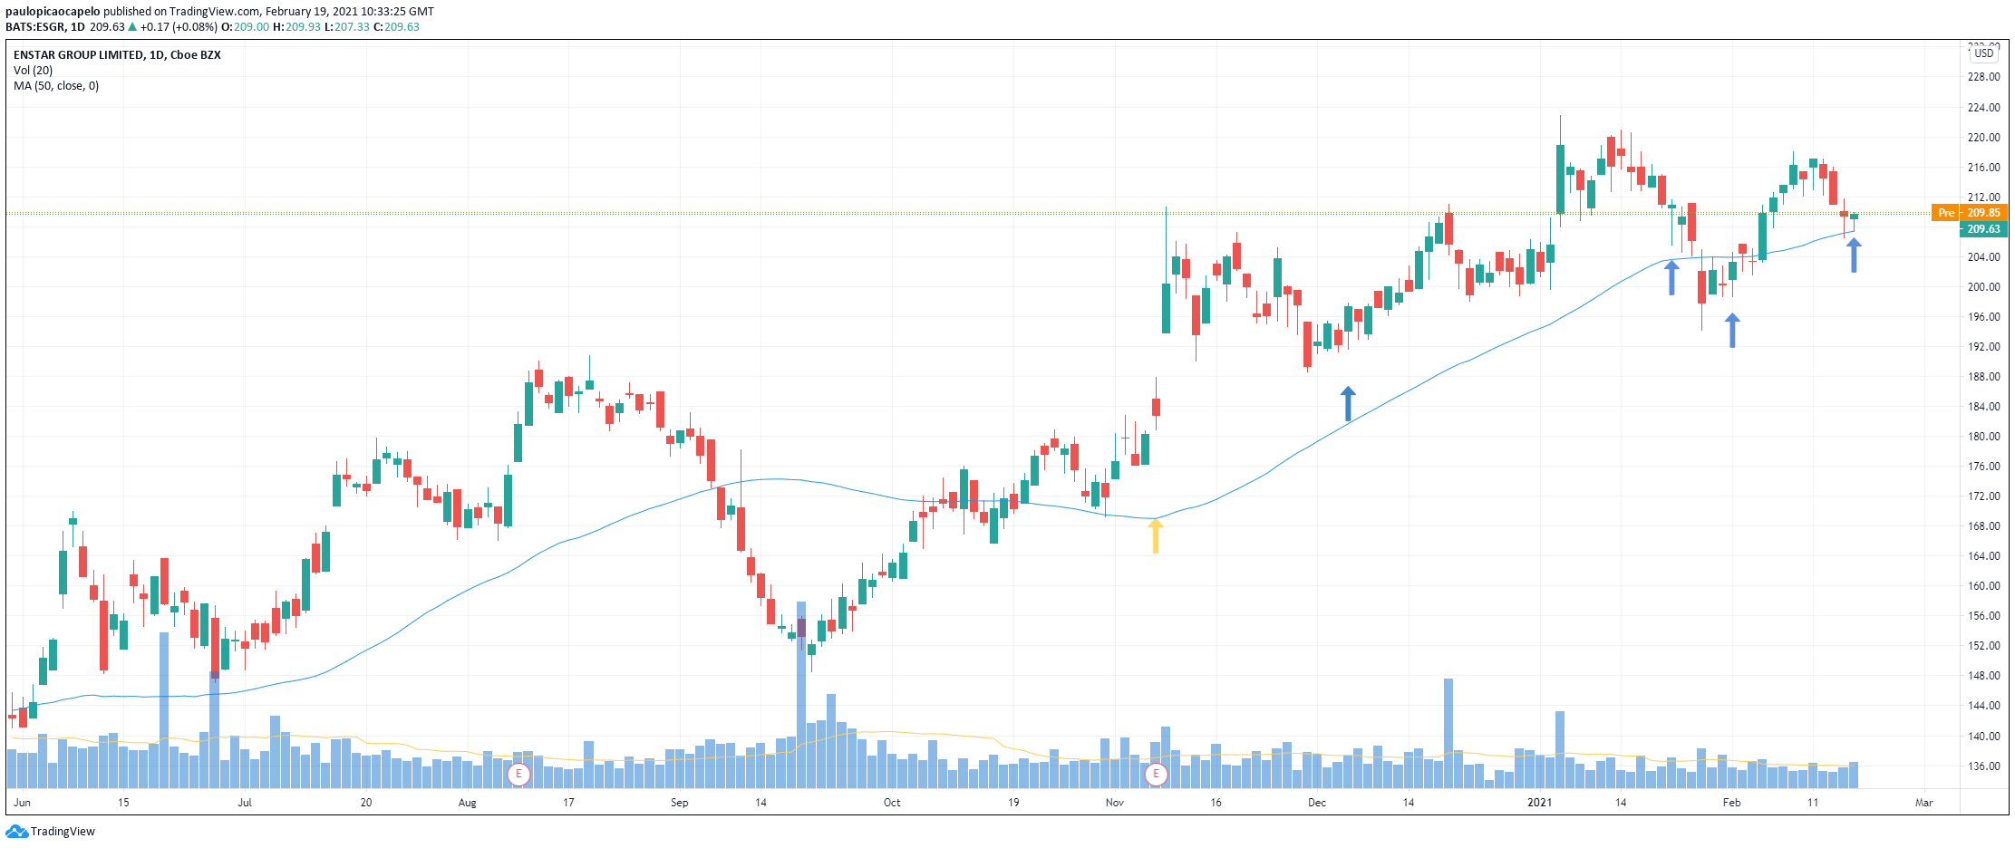This screenshot has width=2015, height=848.
Task: Open the TradingView logo at bottom left
Action: click(x=51, y=832)
